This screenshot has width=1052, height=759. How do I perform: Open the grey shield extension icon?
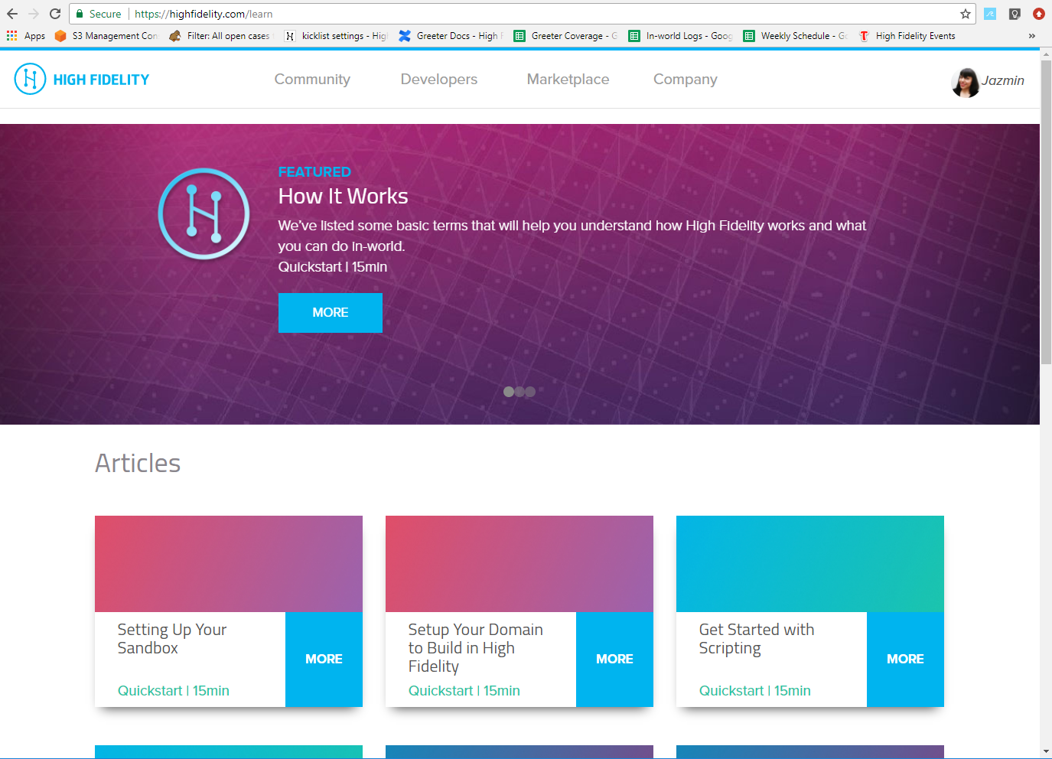(1015, 14)
